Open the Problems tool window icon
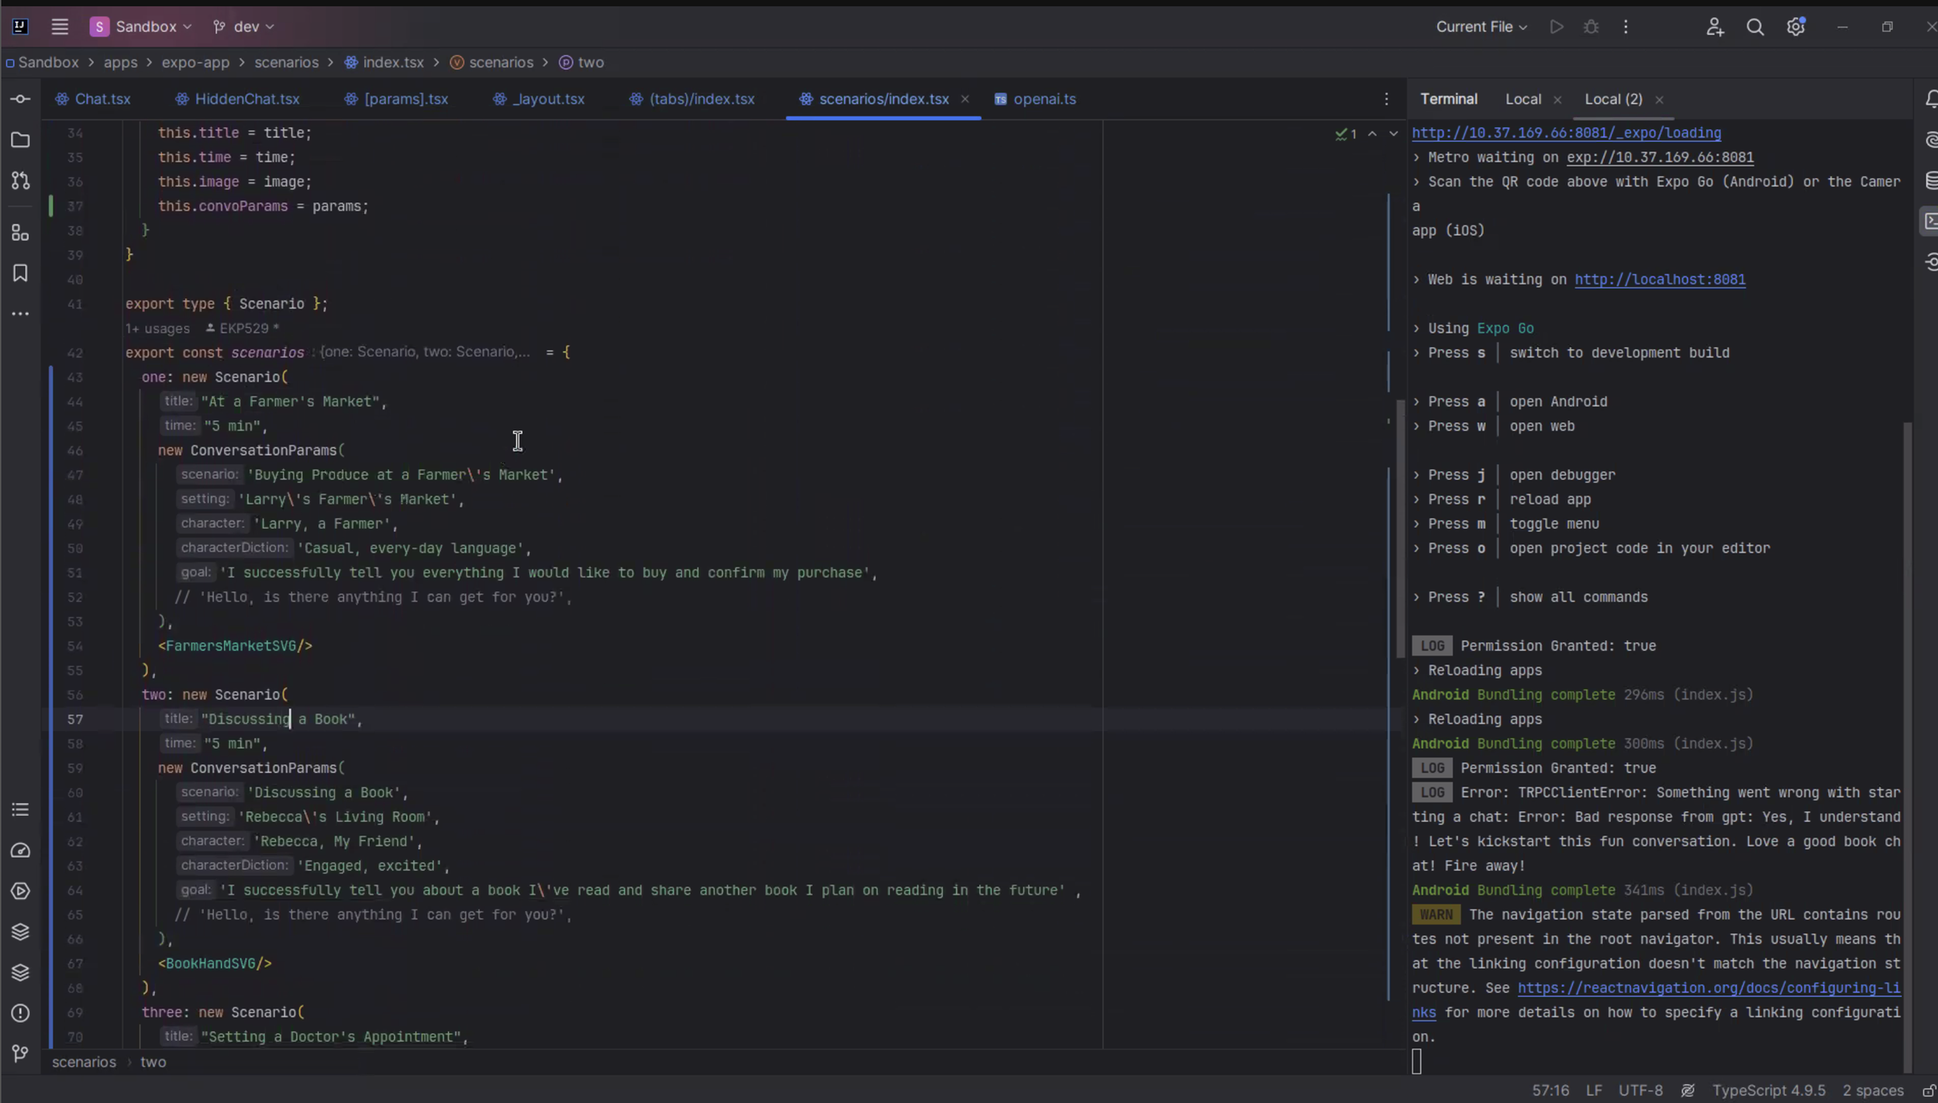1938x1103 pixels. click(20, 1013)
